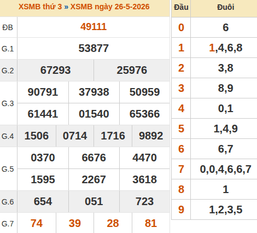Screen dimensions: 257x233
Task: Open the XSMB ngày 26-5-2026 link
Action: tap(110, 7)
